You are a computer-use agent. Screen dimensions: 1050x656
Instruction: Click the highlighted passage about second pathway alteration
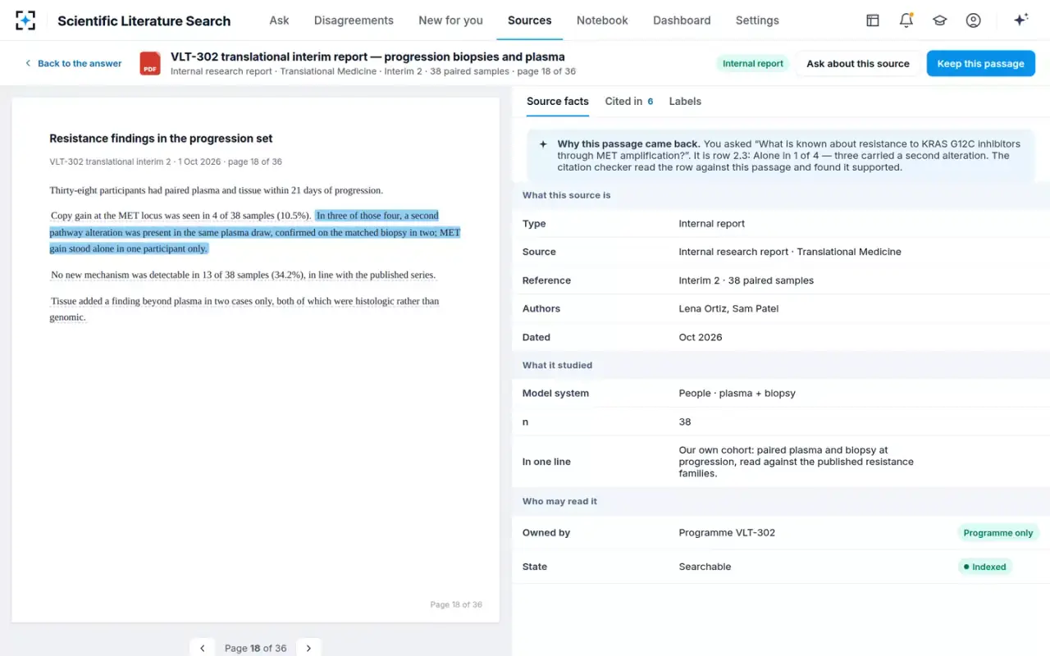[255, 232]
